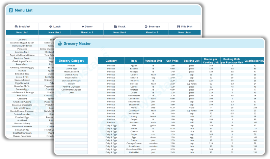Select Meat & Seafood grocery category
Screen dimensions: 270x159
coord(71,72)
